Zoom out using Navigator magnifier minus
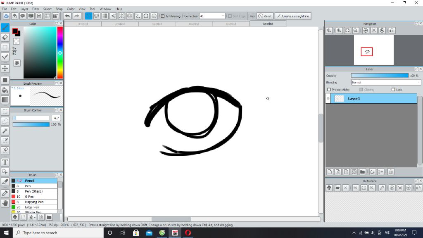 [x=356, y=31]
